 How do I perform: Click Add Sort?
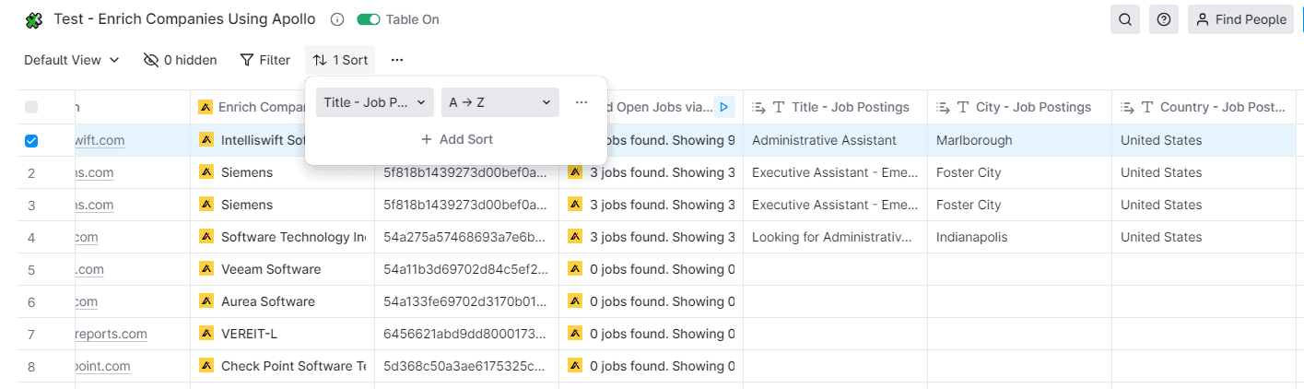(456, 139)
